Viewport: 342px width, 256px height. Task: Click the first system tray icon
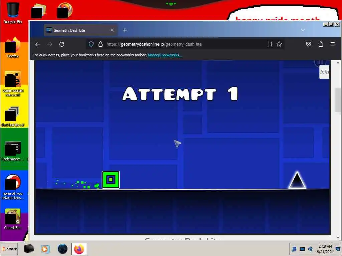tap(294, 249)
